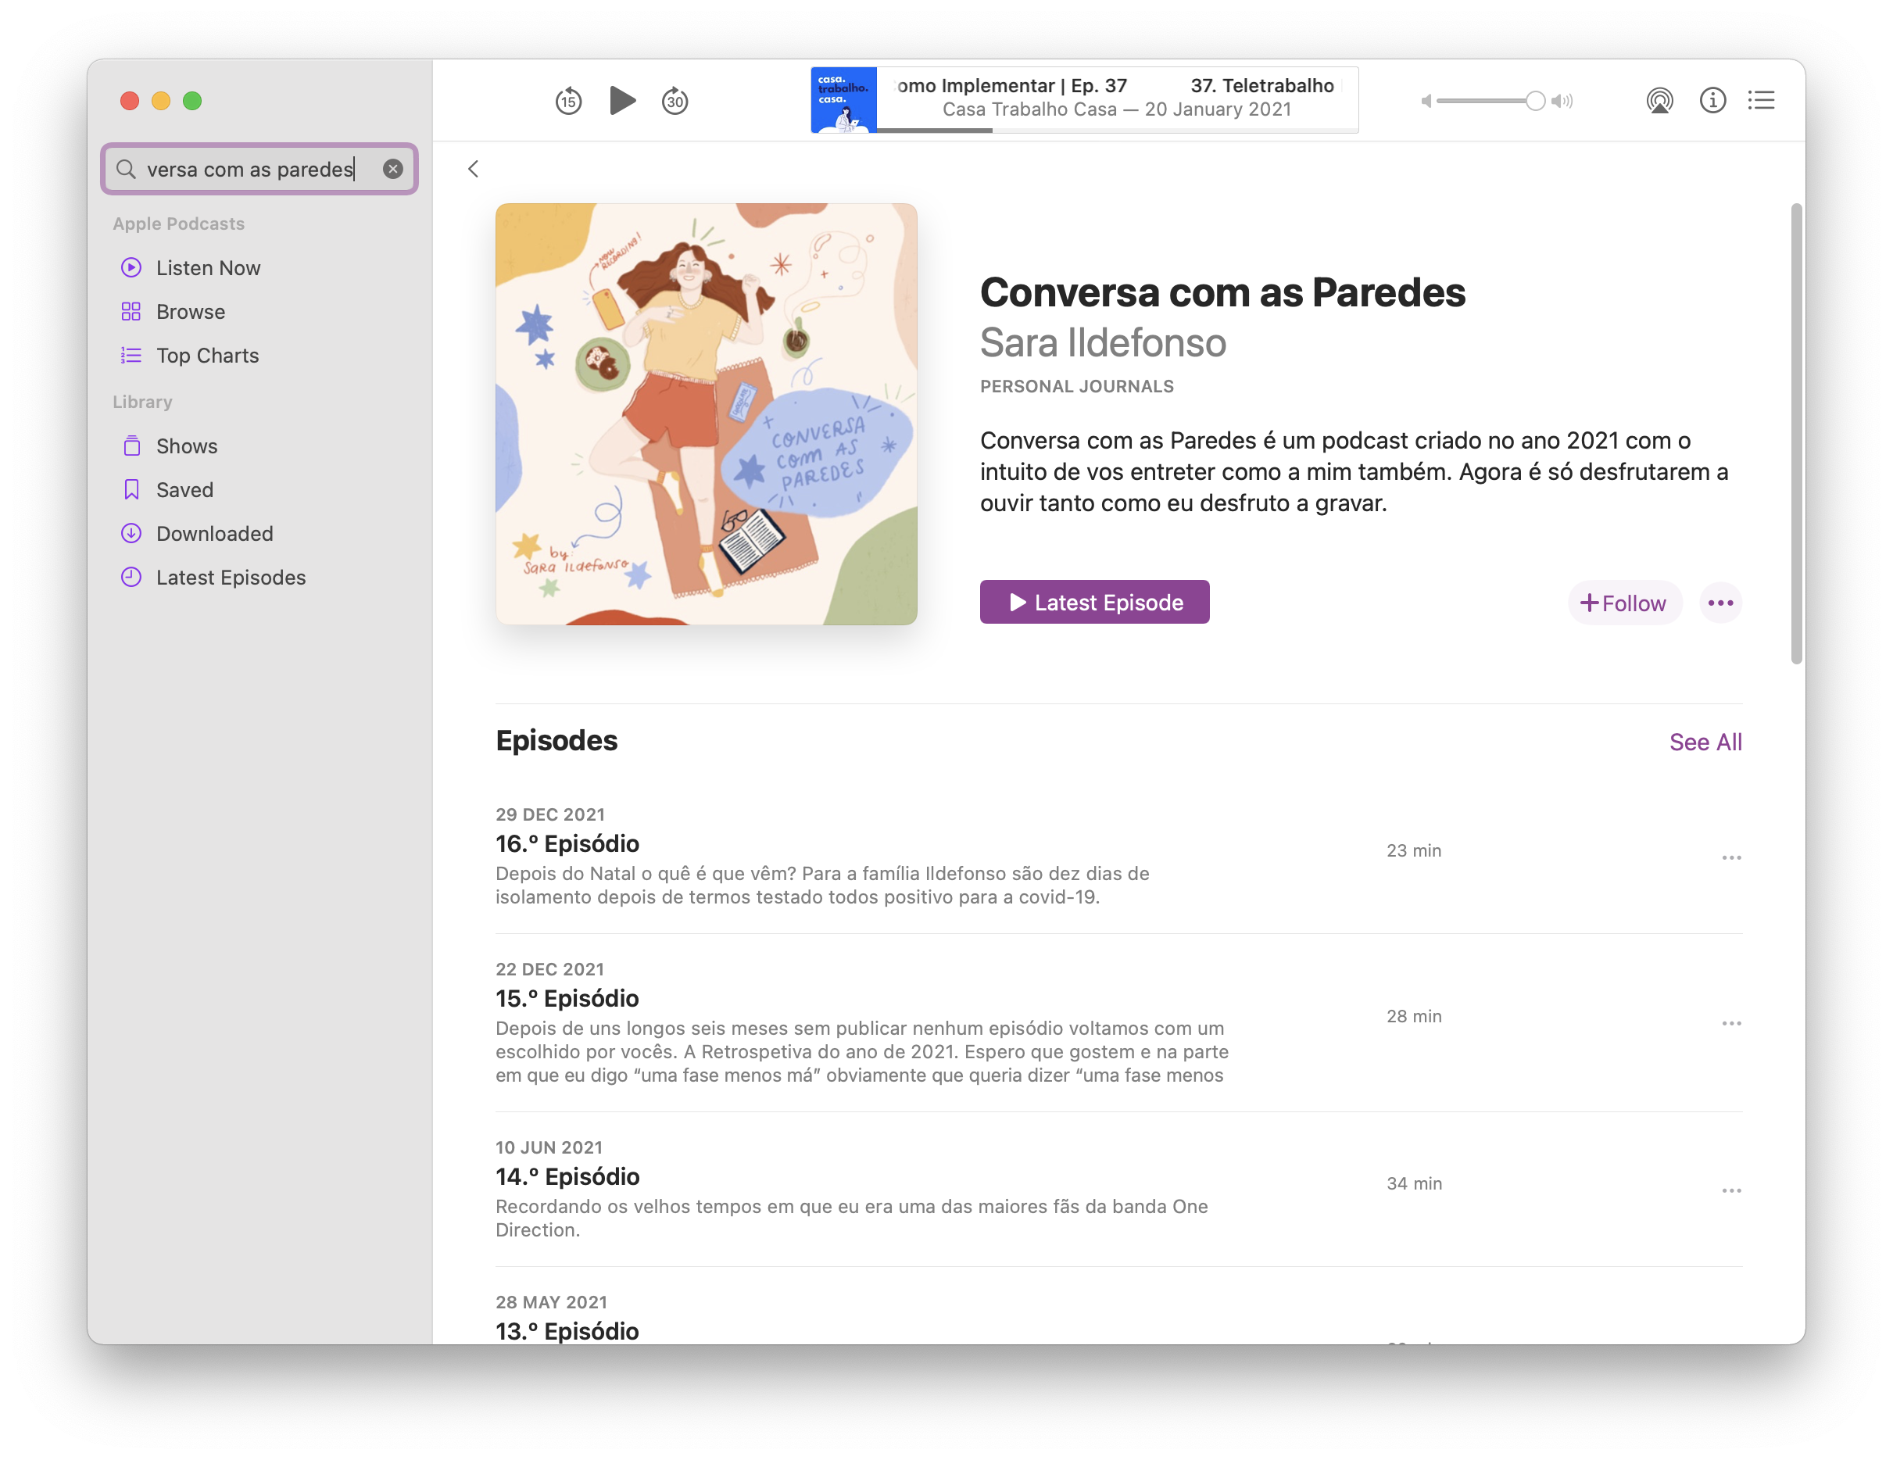Viewport: 1893px width, 1460px height.
Task: Adjust the volume slider knob
Action: 1535,102
